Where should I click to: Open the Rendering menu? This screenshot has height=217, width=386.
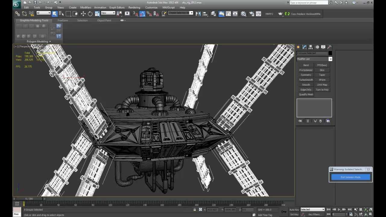134,7
